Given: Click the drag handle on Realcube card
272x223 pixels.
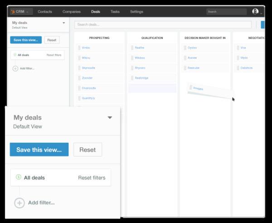Looking at the screenshot, I should 185,68.
